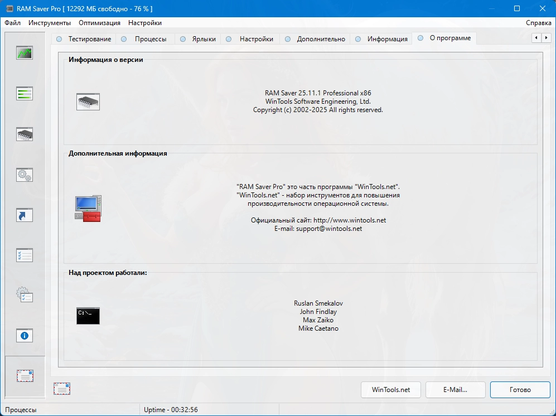The width and height of the screenshot is (556, 416).
Task: Click the Готово button
Action: pos(520,390)
